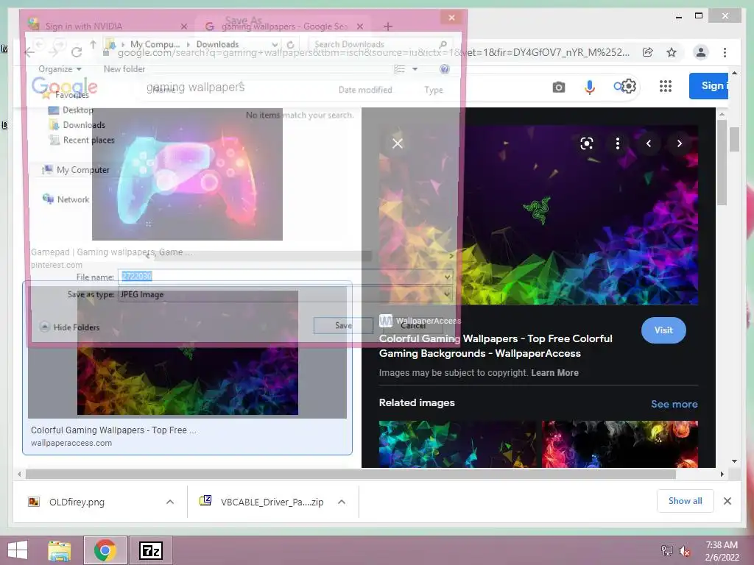Screen dimensions: 754x565
Task: Open the Chrome profile avatar icon
Action: [x=701, y=52]
